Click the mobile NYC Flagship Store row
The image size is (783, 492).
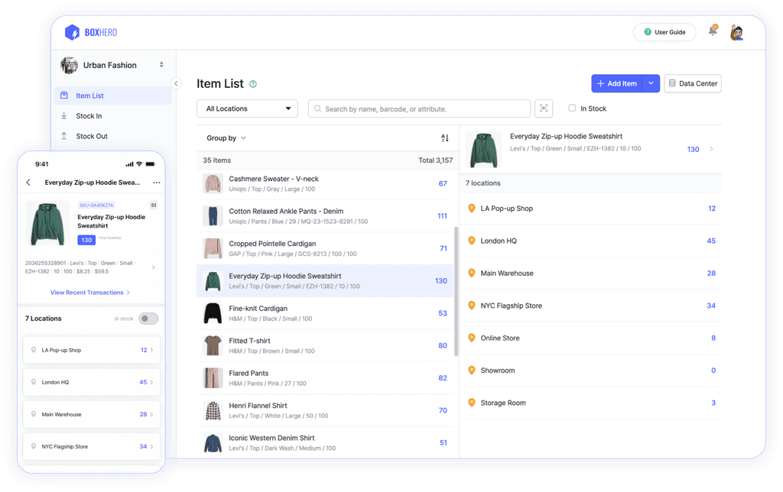point(92,447)
